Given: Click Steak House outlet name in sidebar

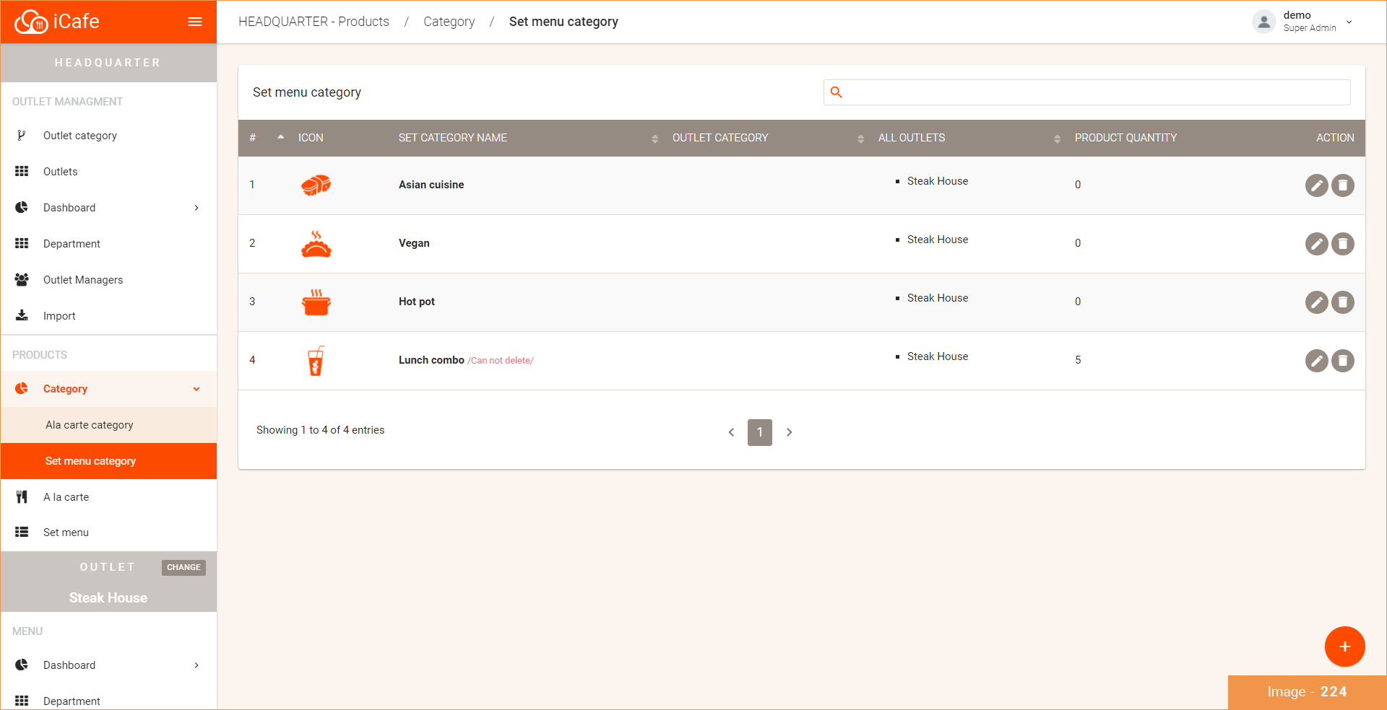Looking at the screenshot, I should [x=108, y=598].
